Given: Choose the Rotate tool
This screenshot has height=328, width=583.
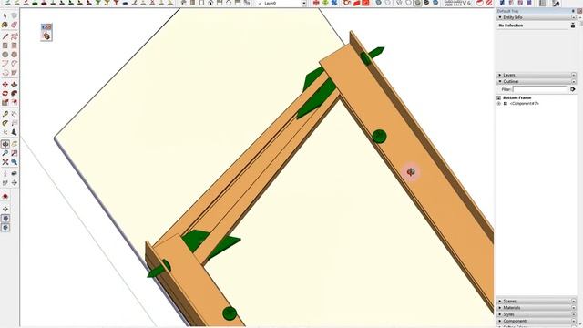Looking at the screenshot, I should tap(5, 93).
